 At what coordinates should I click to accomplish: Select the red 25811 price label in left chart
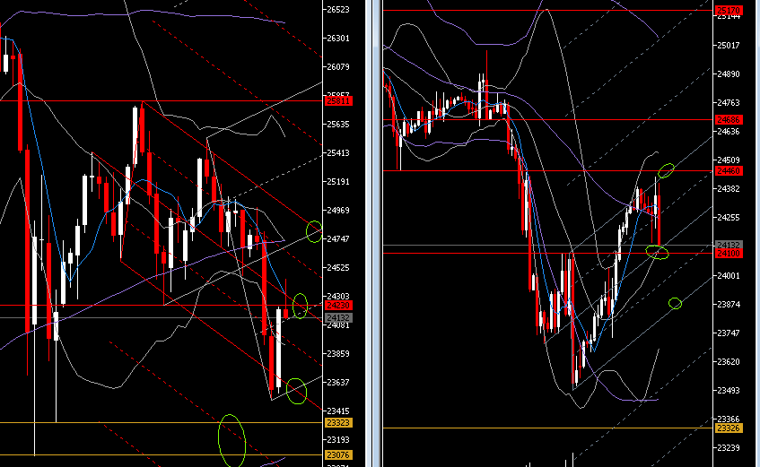pyautogui.click(x=339, y=101)
